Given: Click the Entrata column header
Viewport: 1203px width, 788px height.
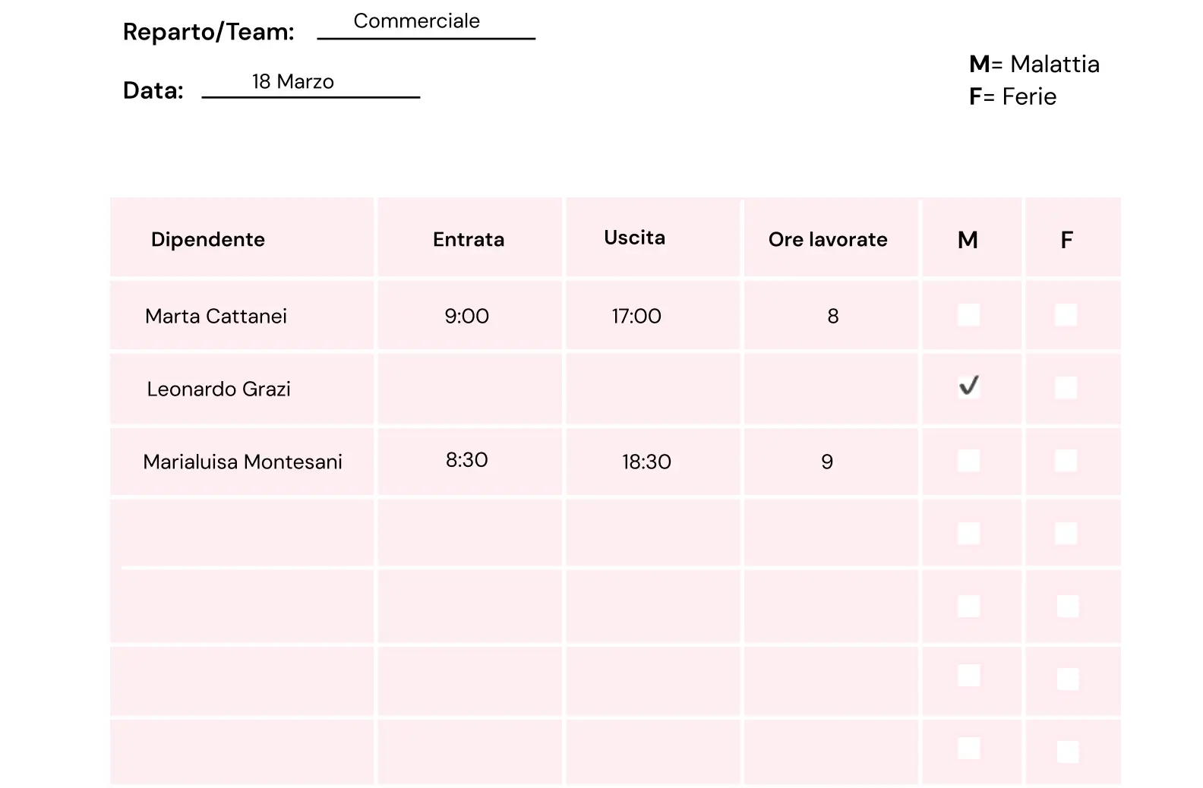Looking at the screenshot, I should coord(469,240).
